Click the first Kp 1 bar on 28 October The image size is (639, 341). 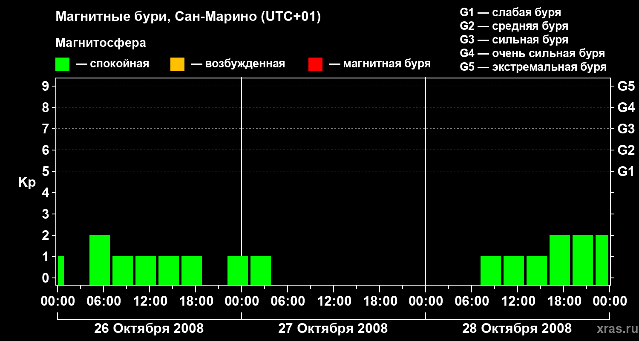[x=491, y=270]
